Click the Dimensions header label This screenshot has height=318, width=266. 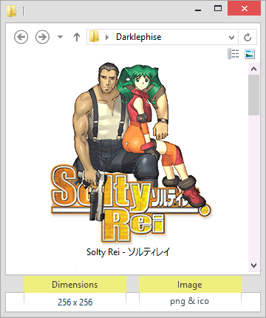point(75,285)
